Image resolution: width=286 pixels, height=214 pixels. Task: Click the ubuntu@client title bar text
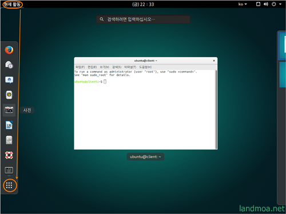coord(146,60)
